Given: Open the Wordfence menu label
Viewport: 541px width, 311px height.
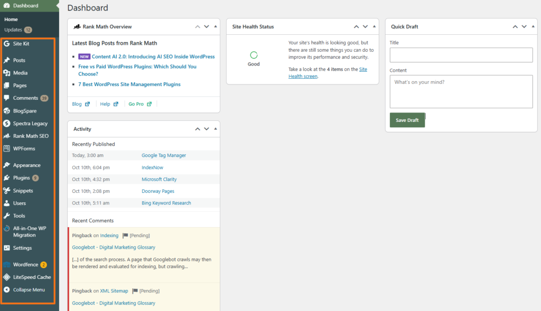Looking at the screenshot, I should point(25,265).
